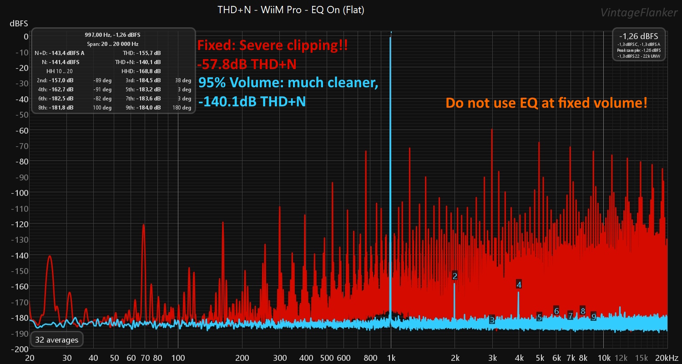This screenshot has height=364, width=682.
Task: Click the "-91 deg" phase of 4th harmonic
Action: coord(102,90)
